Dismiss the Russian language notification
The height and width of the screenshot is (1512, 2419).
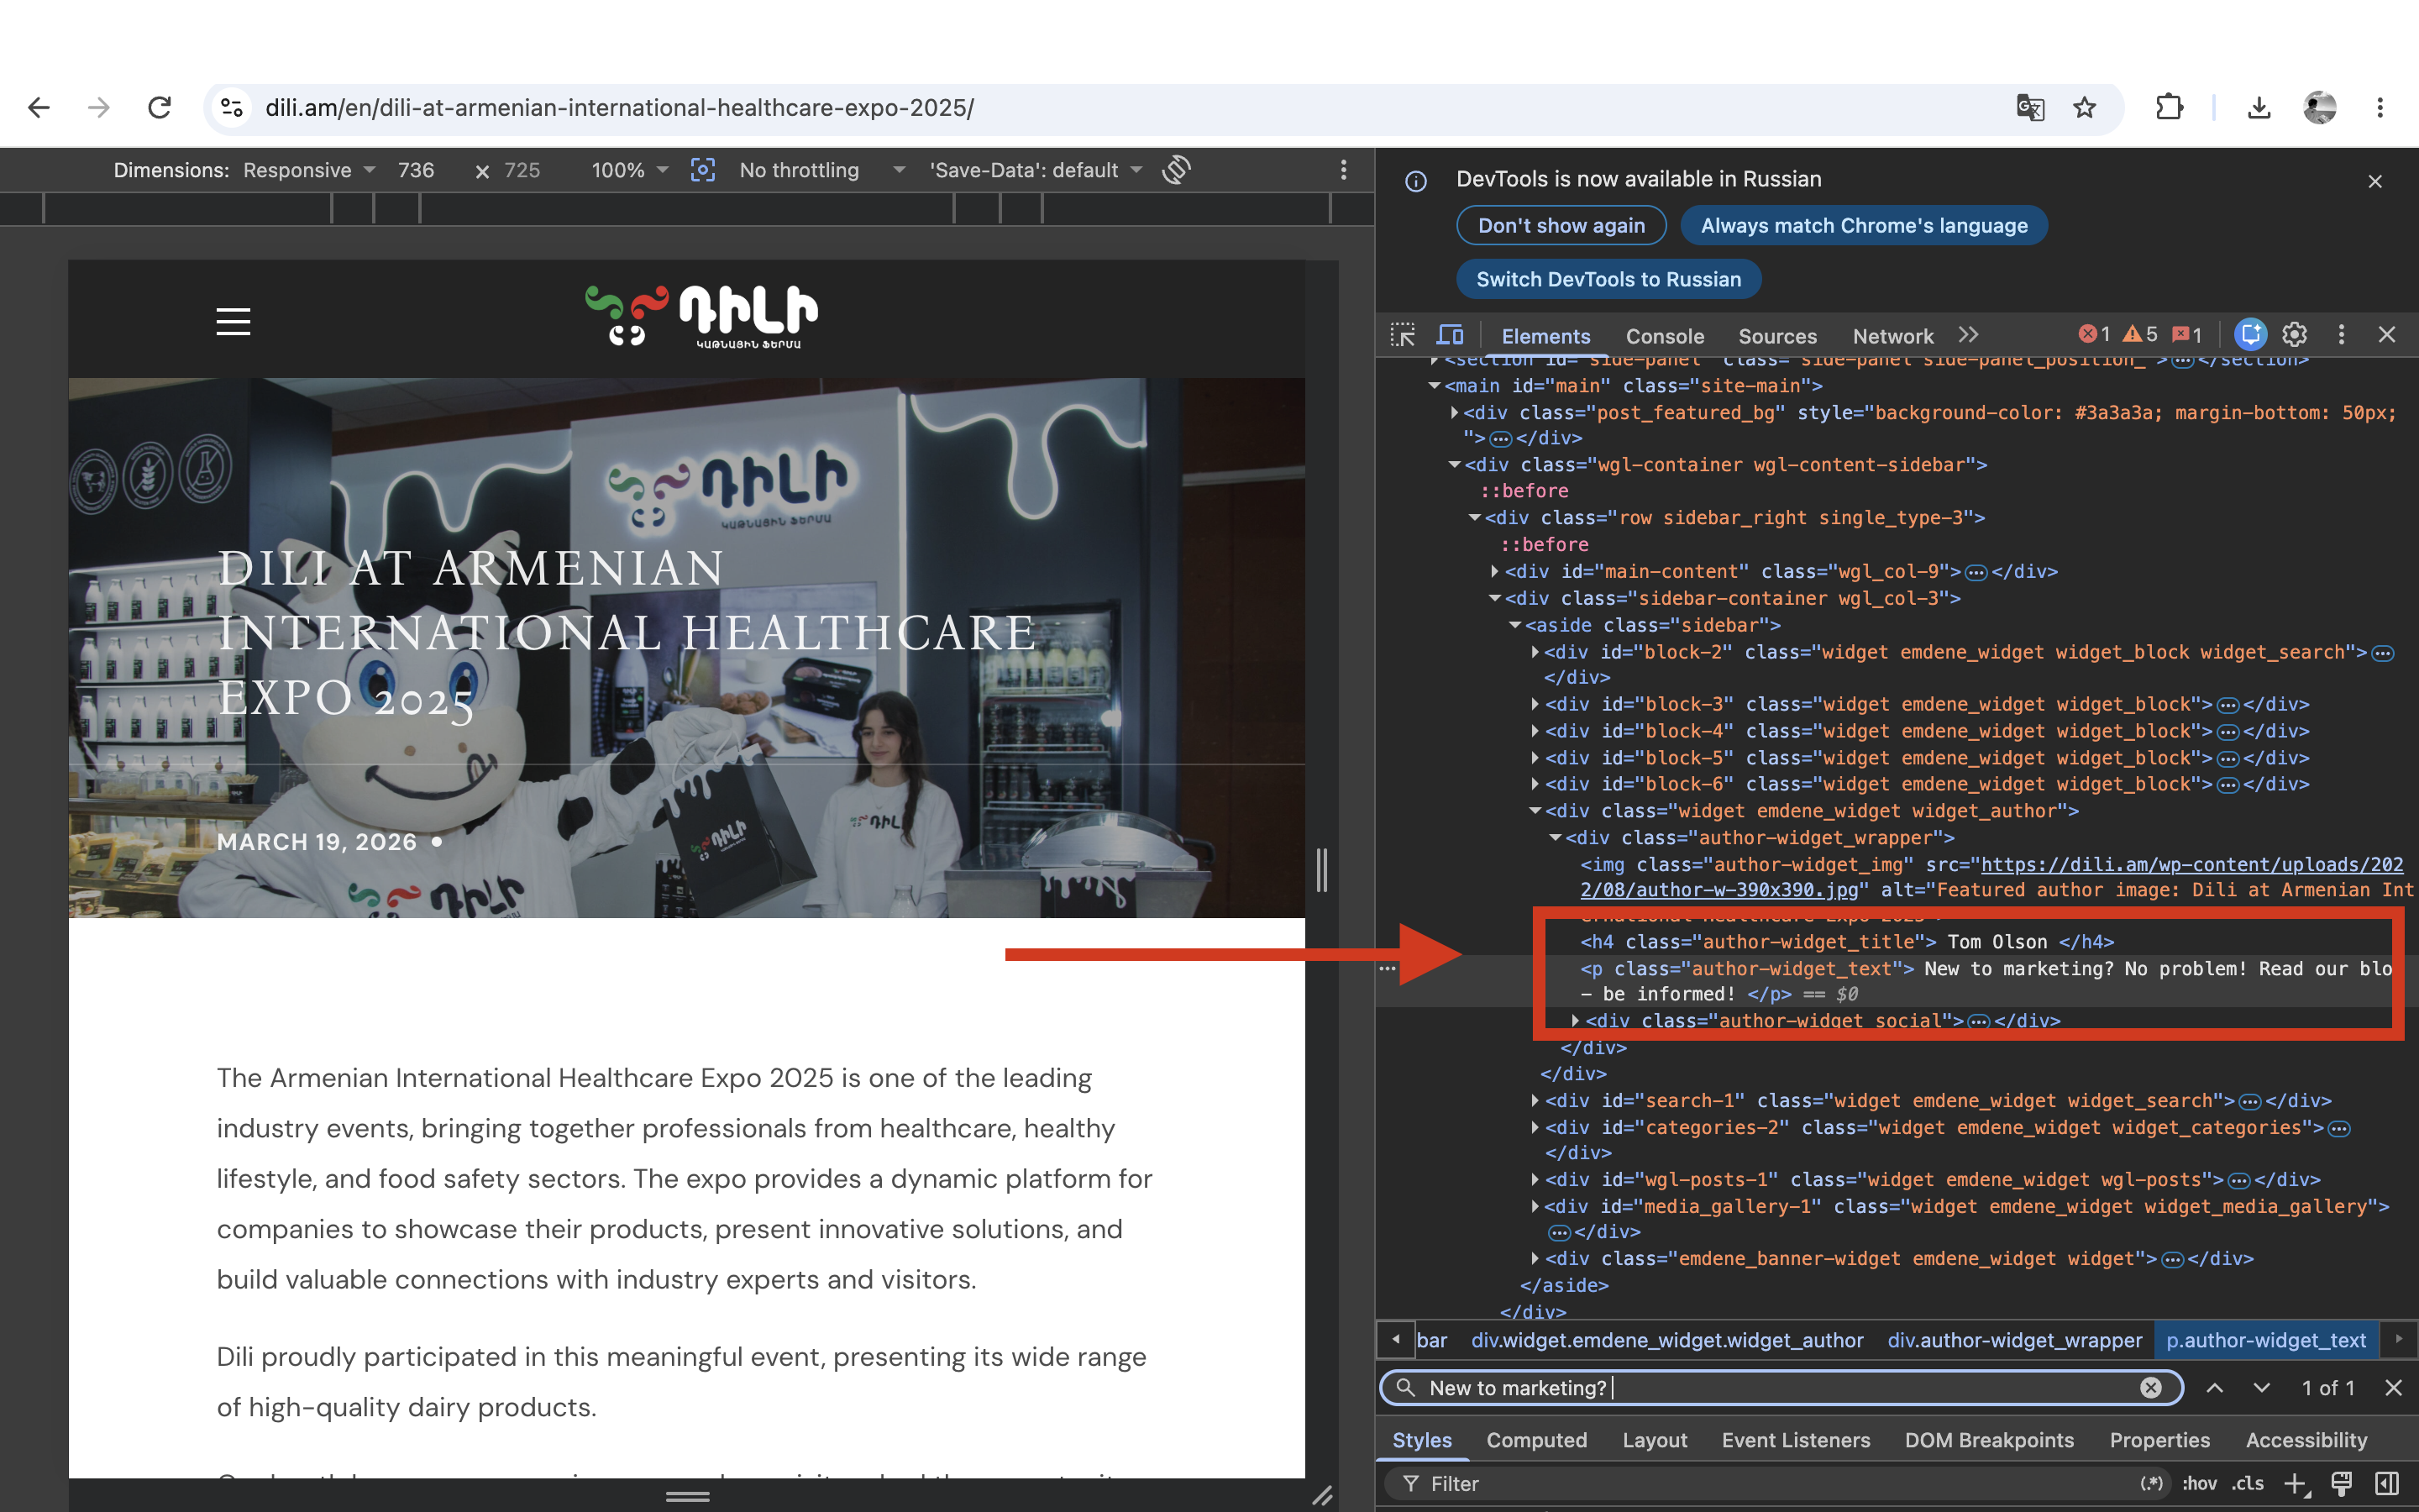(x=2375, y=181)
